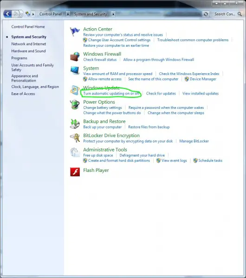Select System and Security in sidebar

click(x=29, y=37)
